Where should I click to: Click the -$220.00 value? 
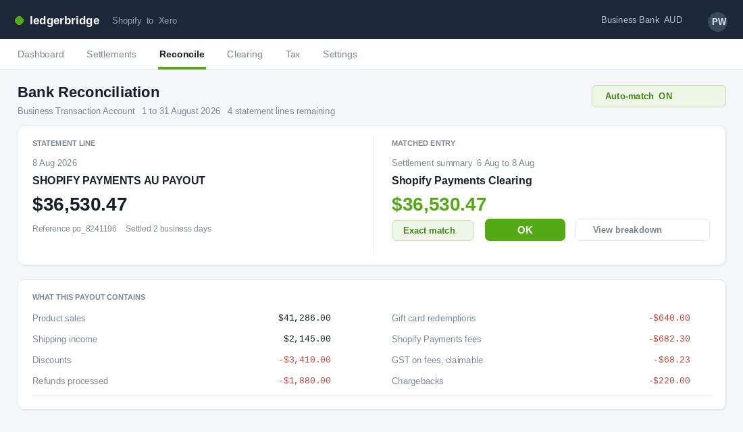669,381
